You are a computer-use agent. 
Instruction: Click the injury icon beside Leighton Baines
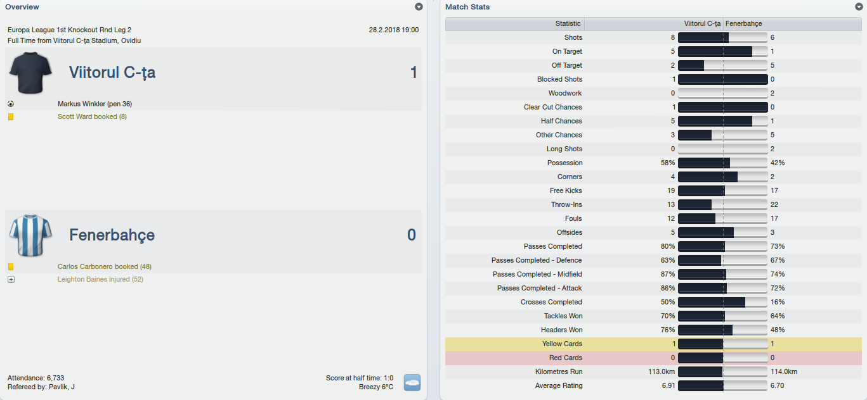[x=11, y=280]
